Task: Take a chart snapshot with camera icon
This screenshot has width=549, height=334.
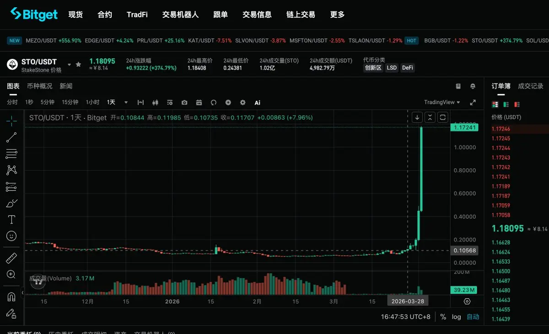Action: click(x=184, y=102)
